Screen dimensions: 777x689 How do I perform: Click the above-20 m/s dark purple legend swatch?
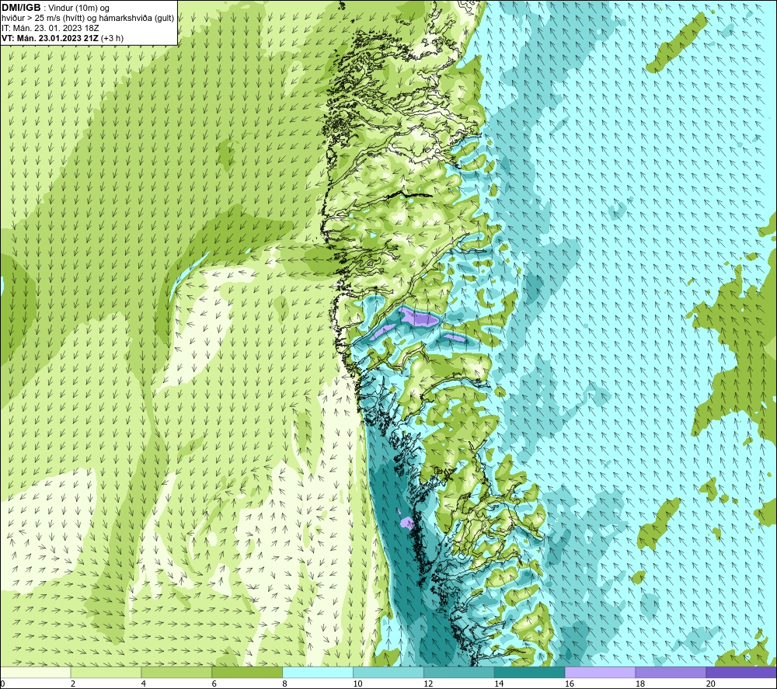(x=741, y=672)
